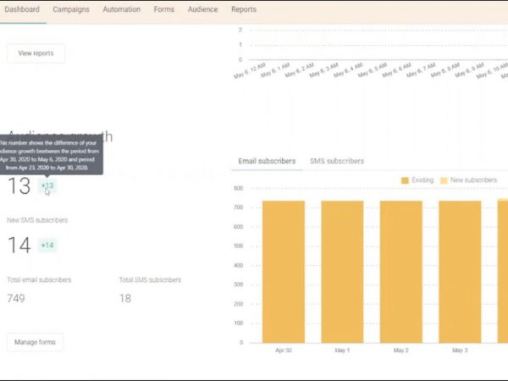Select the May 1 chart bar
The height and width of the screenshot is (381, 508).
(342, 271)
